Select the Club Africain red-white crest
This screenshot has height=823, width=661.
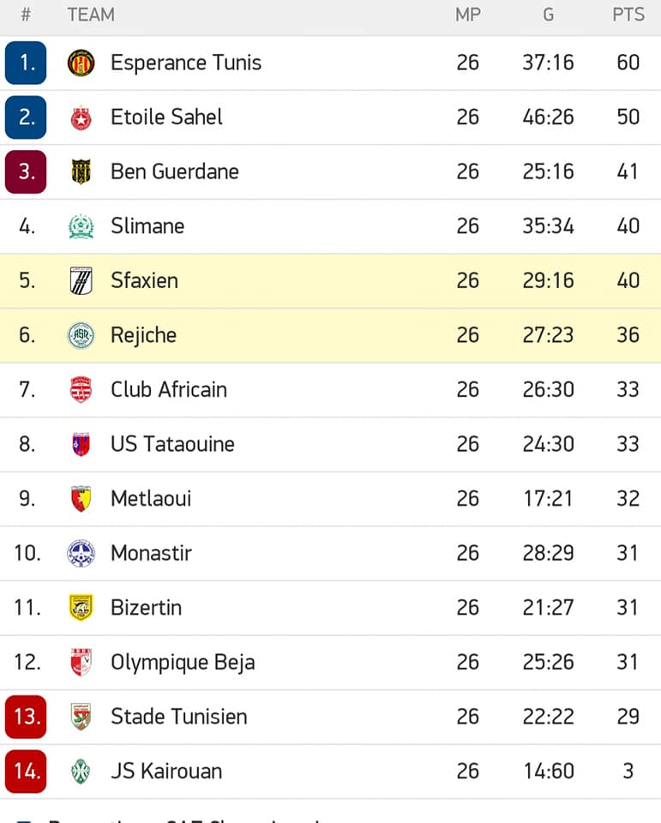[x=81, y=389]
